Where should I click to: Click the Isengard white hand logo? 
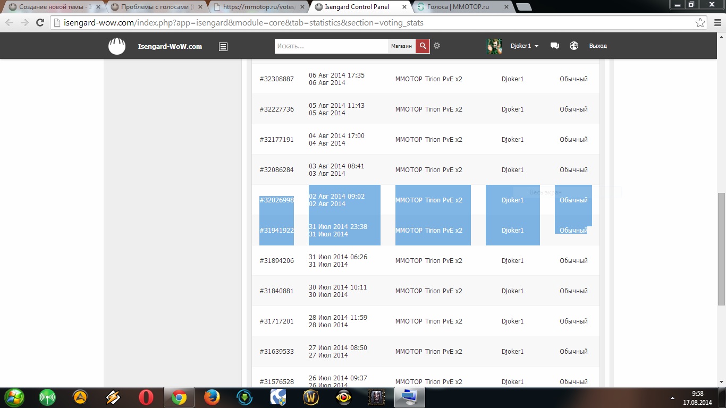pos(117,46)
